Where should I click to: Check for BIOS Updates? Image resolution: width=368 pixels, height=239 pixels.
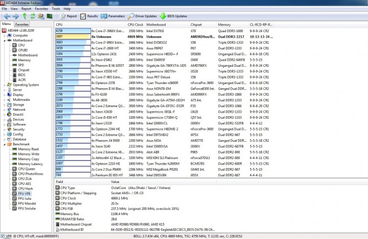point(173,16)
